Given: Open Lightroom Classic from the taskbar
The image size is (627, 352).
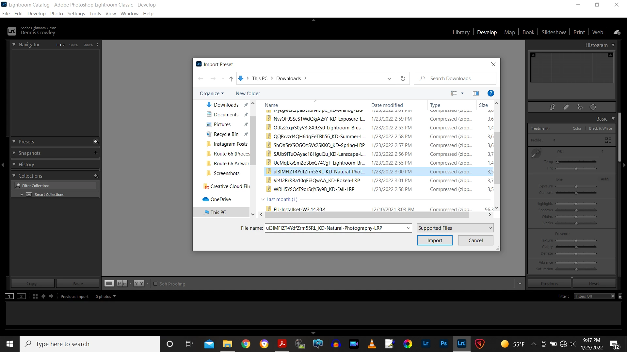Looking at the screenshot, I should pyautogui.click(x=461, y=344).
